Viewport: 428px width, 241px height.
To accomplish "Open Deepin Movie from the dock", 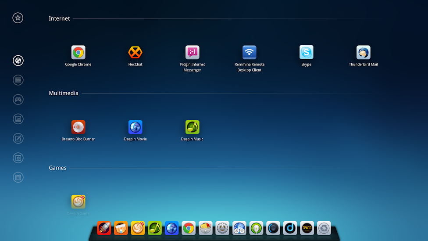I will click(172, 228).
